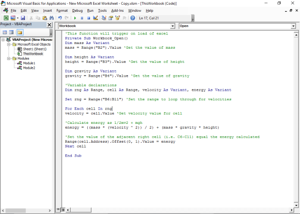Screen dimensions: 300x214
Task: Open the Format menu
Action: click(62, 11)
